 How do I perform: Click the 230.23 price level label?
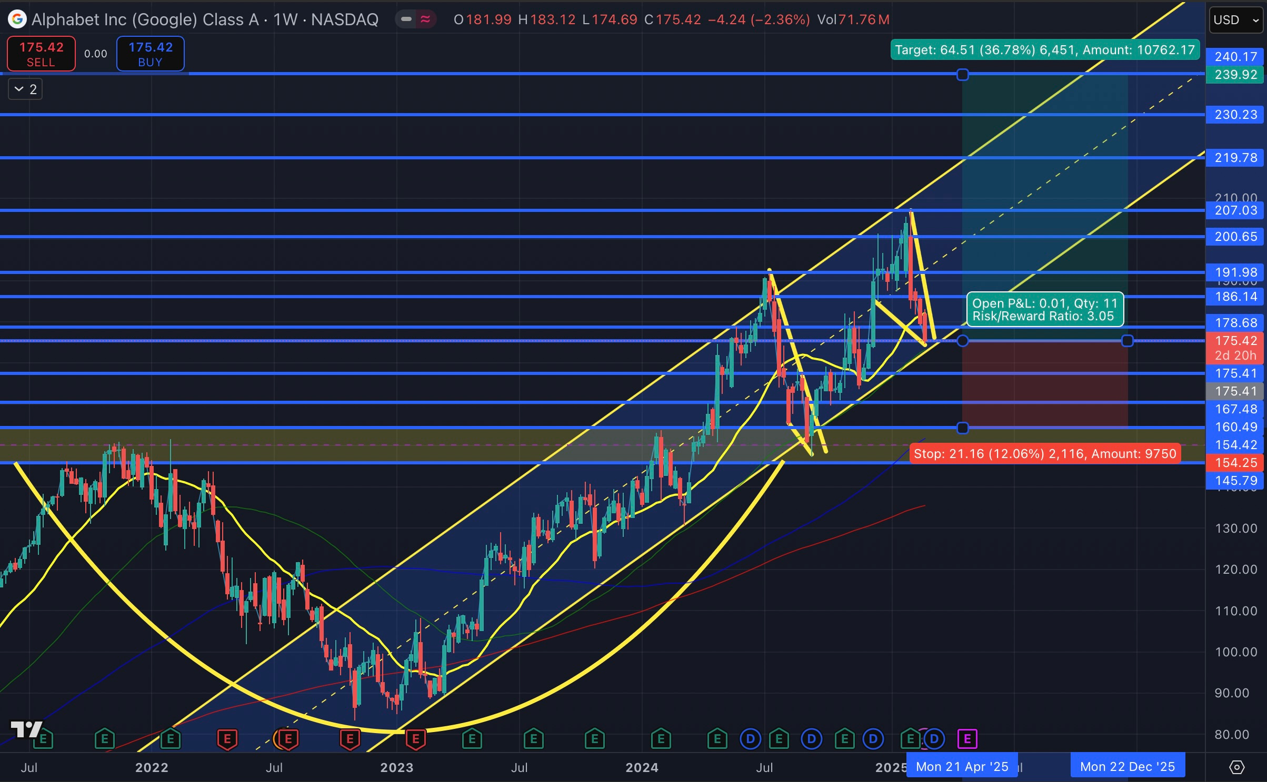(x=1235, y=115)
